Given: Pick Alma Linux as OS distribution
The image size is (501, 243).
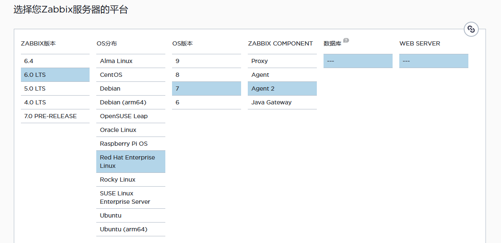Looking at the screenshot, I should click(131, 61).
